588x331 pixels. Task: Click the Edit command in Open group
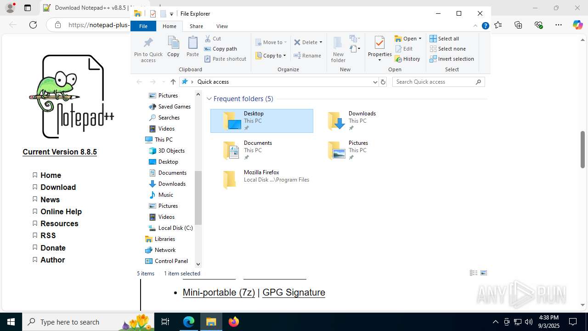pos(404,49)
